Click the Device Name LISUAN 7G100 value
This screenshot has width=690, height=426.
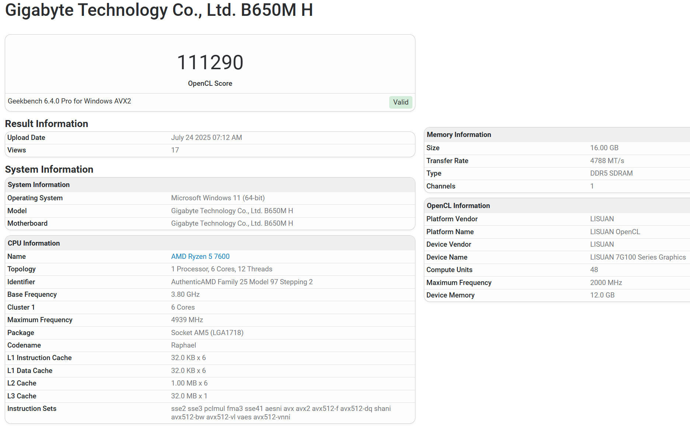pyautogui.click(x=638, y=257)
